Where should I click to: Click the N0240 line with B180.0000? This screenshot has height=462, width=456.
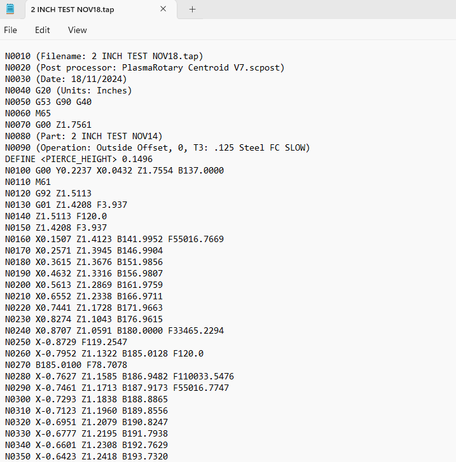(114, 330)
